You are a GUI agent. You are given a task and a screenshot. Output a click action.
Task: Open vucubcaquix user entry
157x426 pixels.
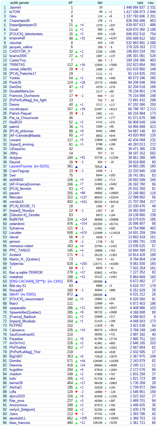tap(19, 109)
